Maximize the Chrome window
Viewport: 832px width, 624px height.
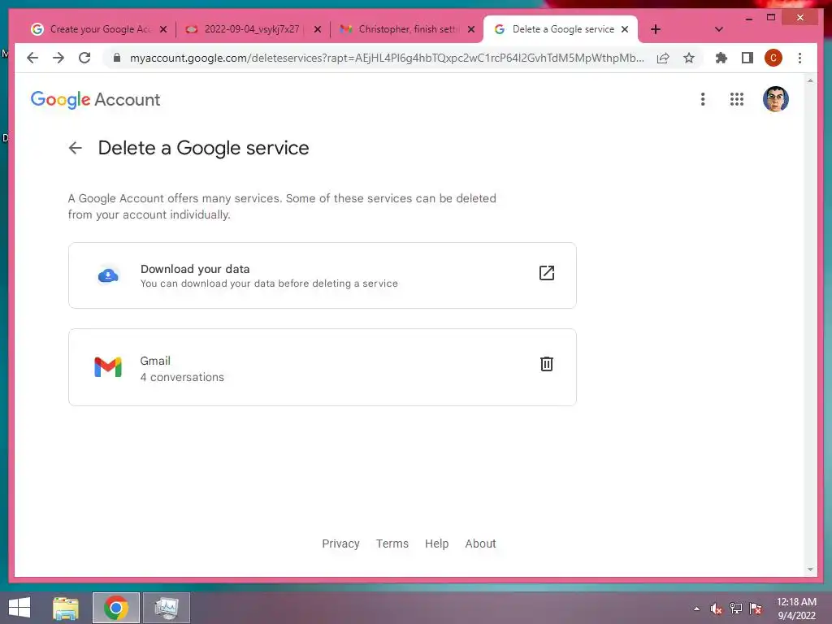pyautogui.click(x=771, y=18)
